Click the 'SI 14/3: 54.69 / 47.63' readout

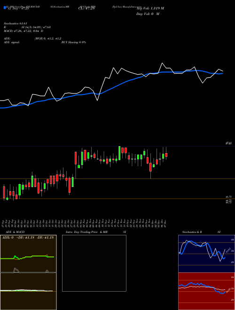36,27
